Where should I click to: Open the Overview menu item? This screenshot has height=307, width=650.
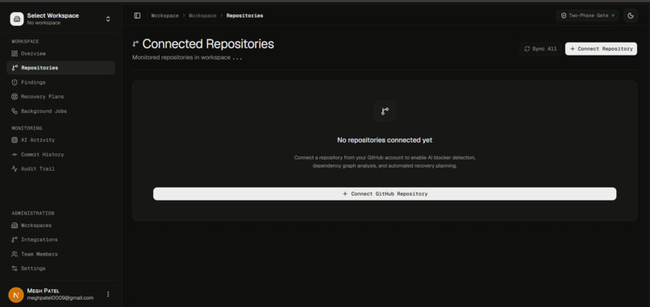pos(61,53)
